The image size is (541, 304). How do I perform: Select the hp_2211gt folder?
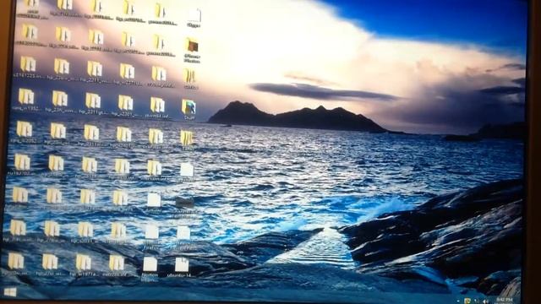click(x=93, y=101)
